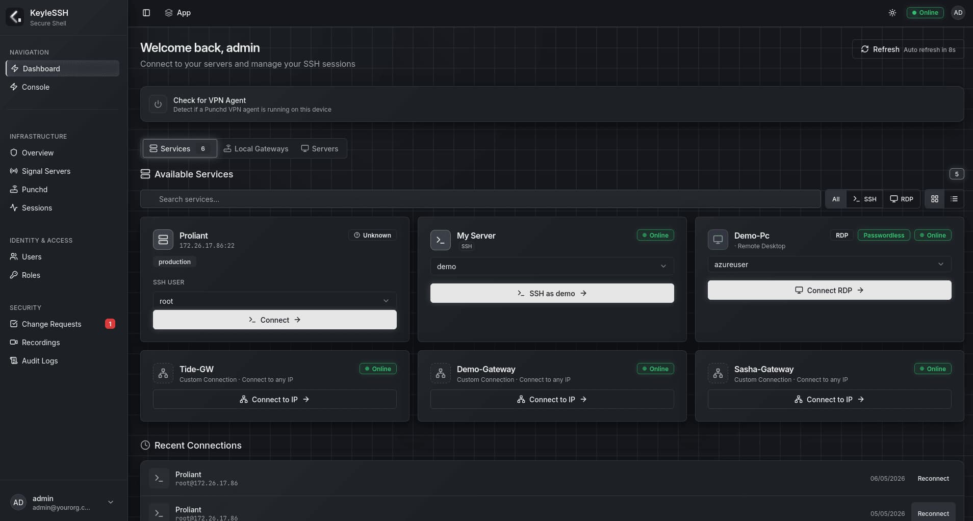This screenshot has height=521, width=973.
Task: Click the Unknown status badge on Proliant
Action: [373, 235]
